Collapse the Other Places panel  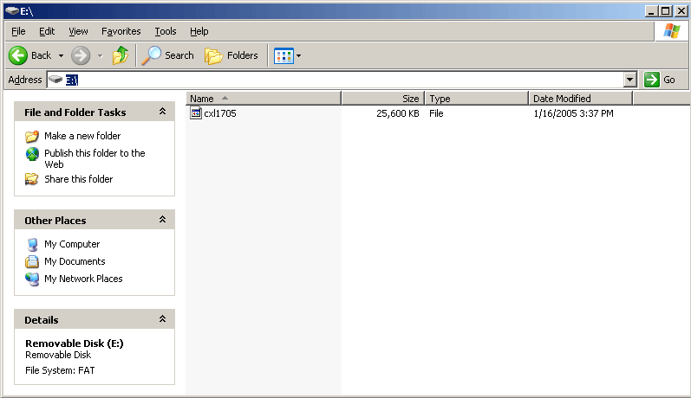tap(162, 221)
